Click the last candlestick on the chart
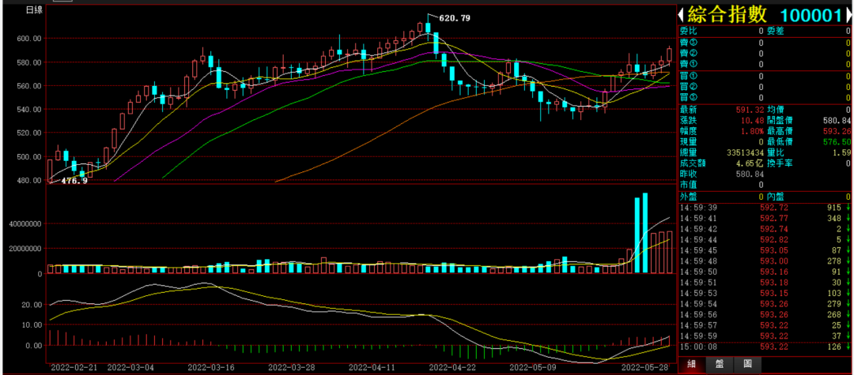 click(x=670, y=54)
